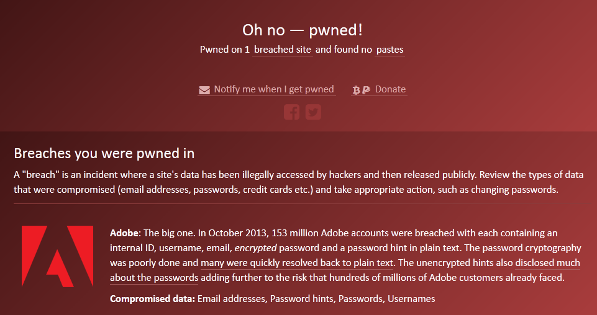Click the 'A "breach" is an incident' paragraph

click(286, 182)
